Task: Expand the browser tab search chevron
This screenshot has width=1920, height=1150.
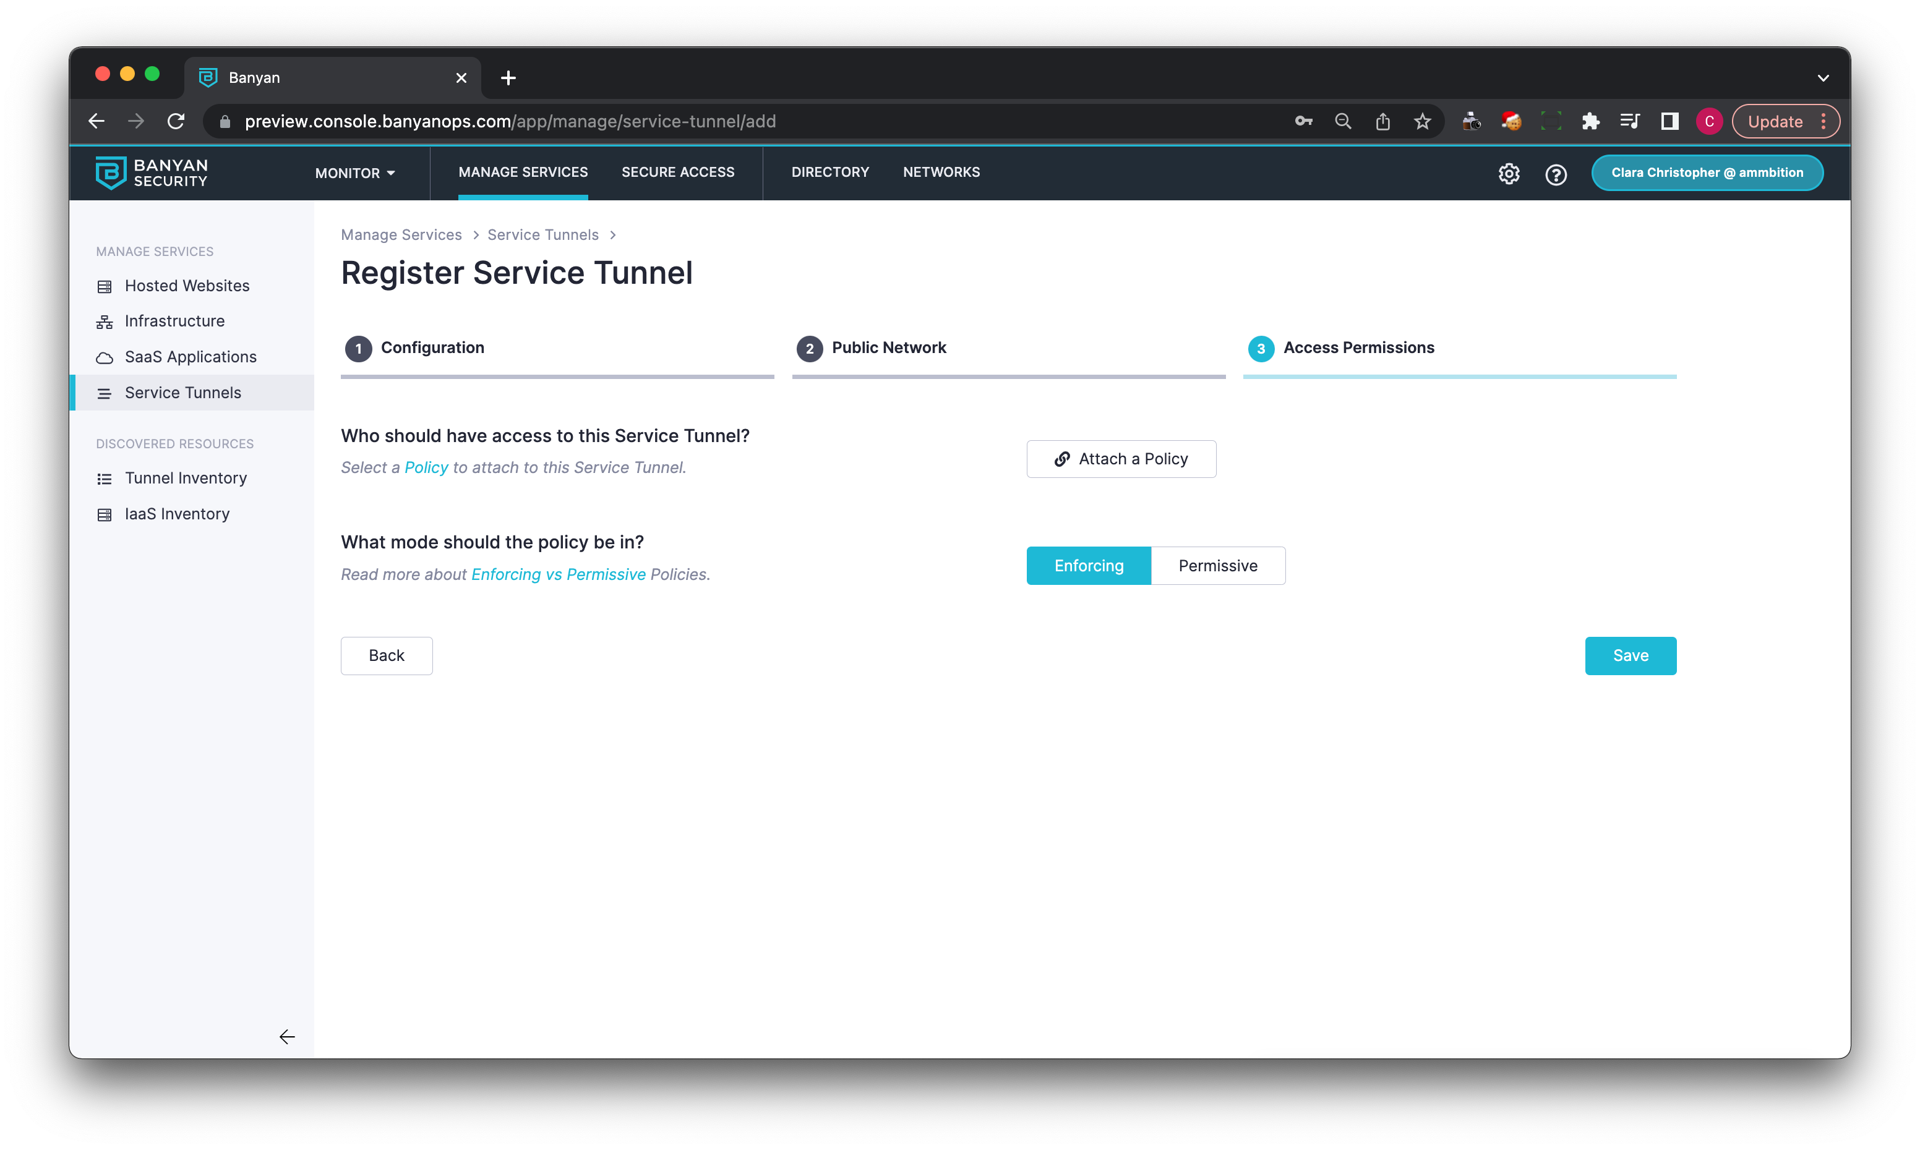Action: 1823,77
